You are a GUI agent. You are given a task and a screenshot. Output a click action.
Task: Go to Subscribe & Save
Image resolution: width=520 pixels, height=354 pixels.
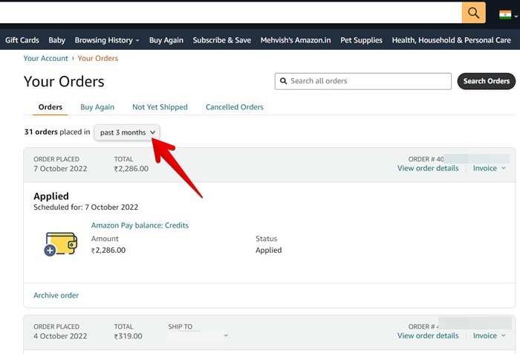coord(222,40)
